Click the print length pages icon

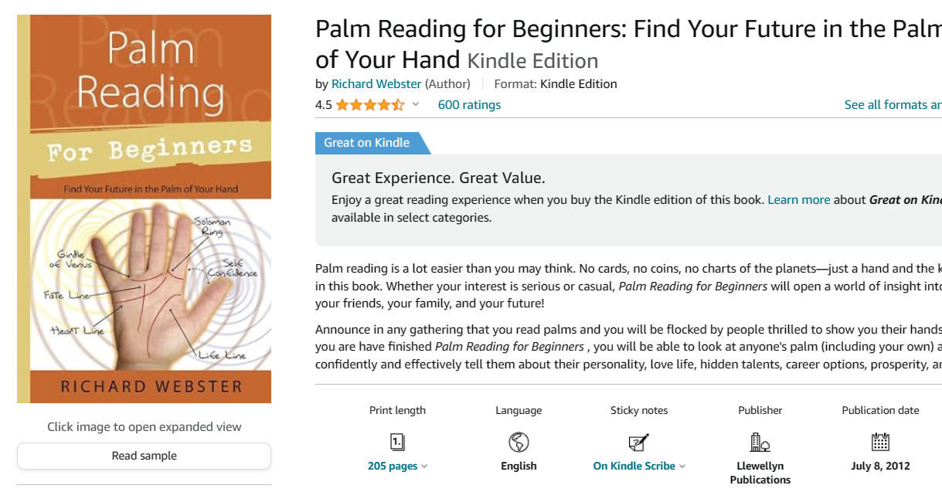pyautogui.click(x=397, y=442)
